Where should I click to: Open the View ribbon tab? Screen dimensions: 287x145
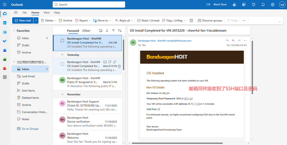click(47, 12)
